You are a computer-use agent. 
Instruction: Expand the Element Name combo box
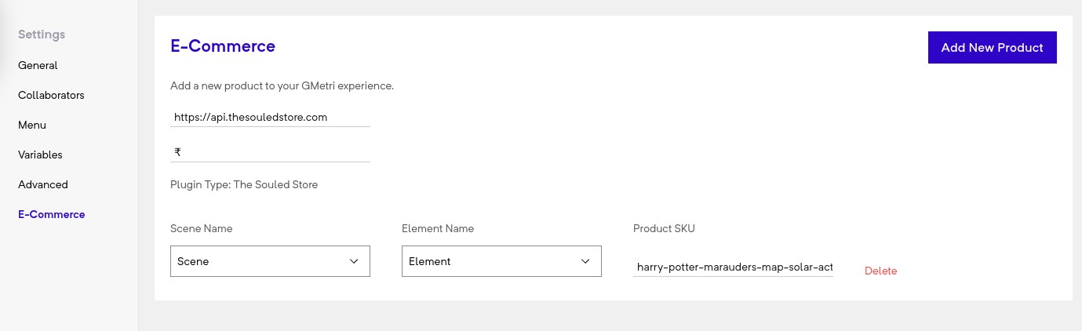(x=490, y=261)
